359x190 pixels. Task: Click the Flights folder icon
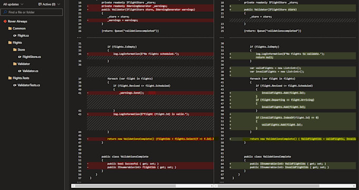(10, 43)
